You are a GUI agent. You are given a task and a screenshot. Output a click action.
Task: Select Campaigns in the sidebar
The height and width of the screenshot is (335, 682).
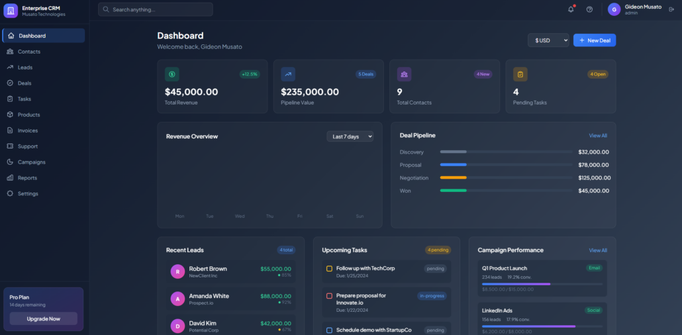coord(44,162)
